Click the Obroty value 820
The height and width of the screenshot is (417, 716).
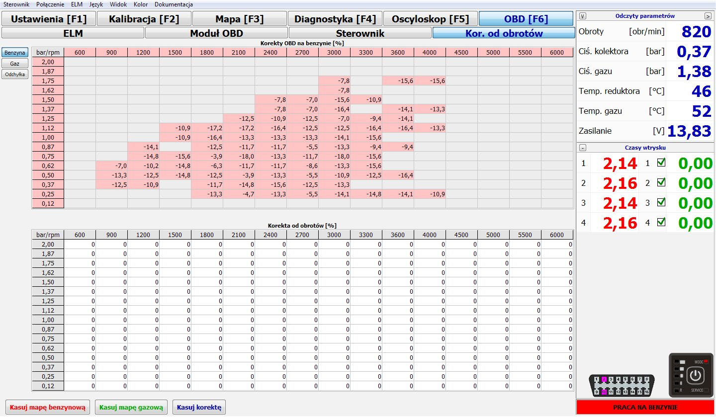696,32
